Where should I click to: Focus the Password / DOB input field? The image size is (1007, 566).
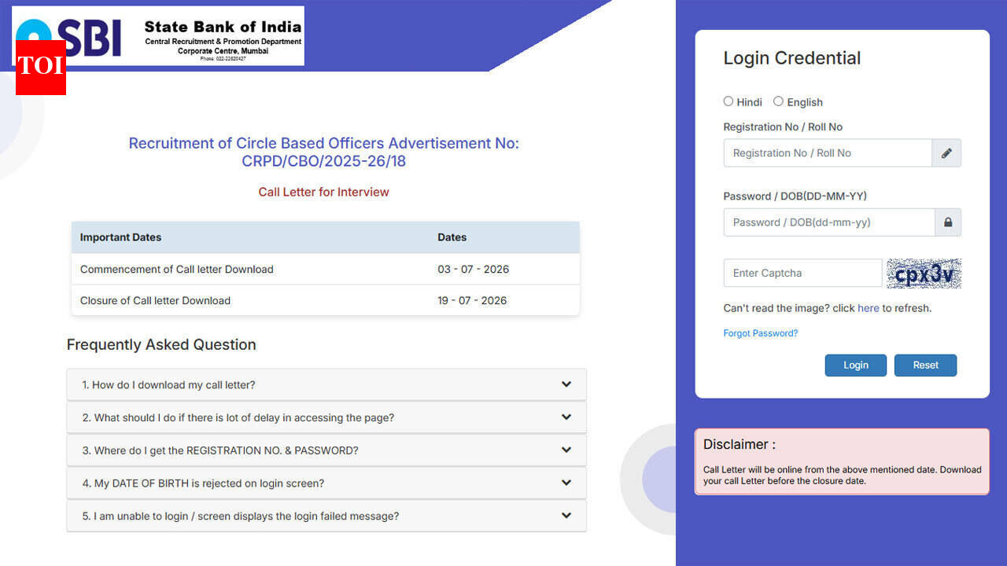829,222
